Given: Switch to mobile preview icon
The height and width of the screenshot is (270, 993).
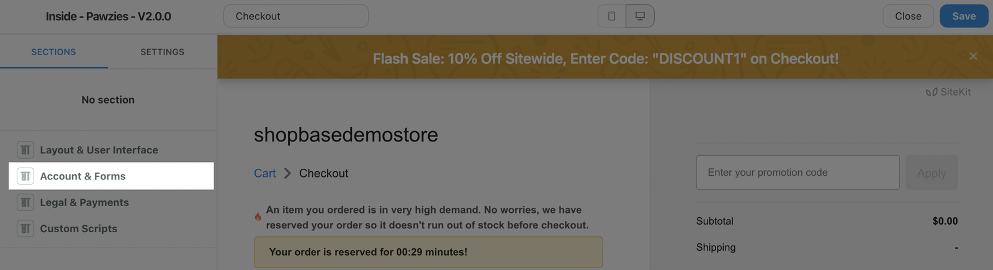Looking at the screenshot, I should (611, 16).
